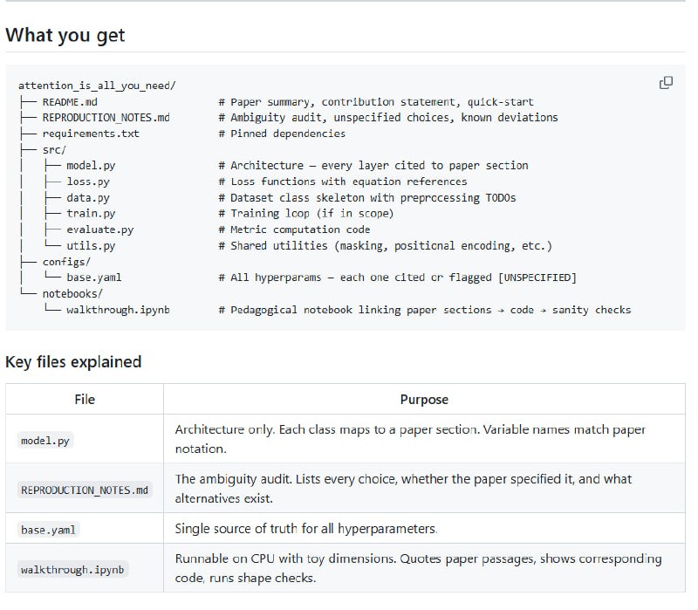
Task: Select attention_is_all_you_need/ root folder in tree
Action: [97, 86]
